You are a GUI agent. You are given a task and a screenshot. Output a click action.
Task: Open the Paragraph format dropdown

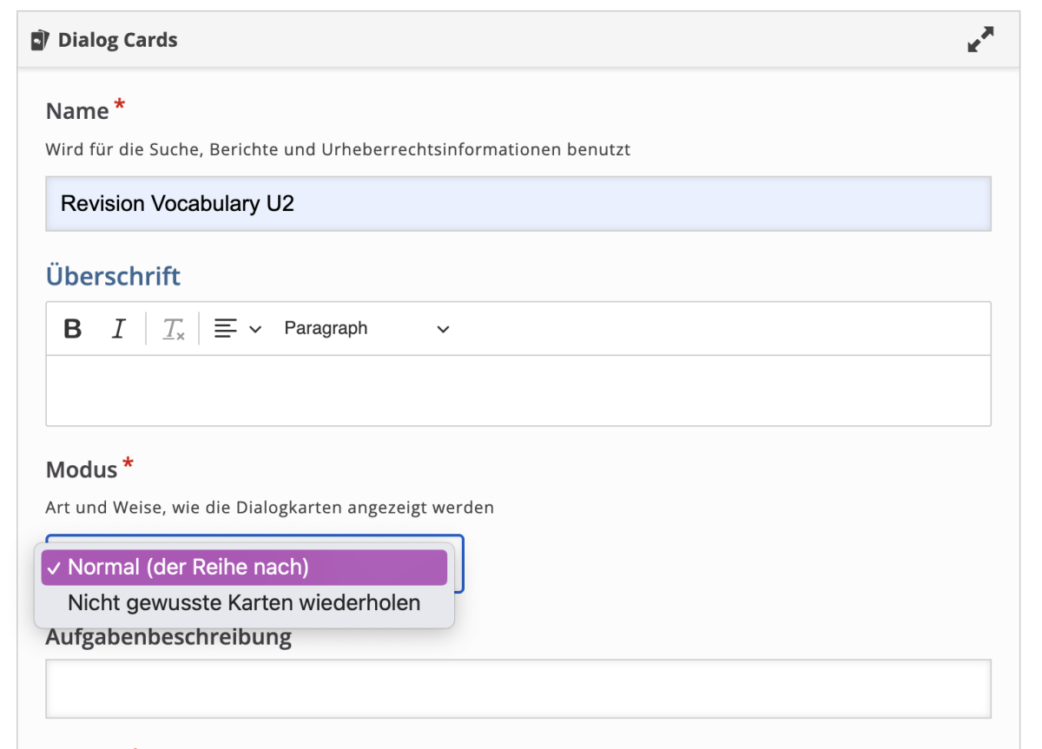(x=366, y=329)
